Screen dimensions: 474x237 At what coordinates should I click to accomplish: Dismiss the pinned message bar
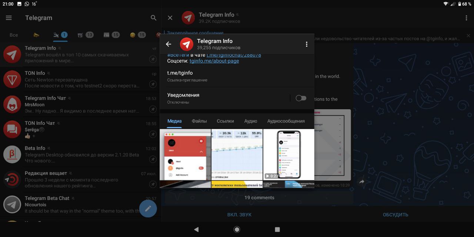point(468,36)
